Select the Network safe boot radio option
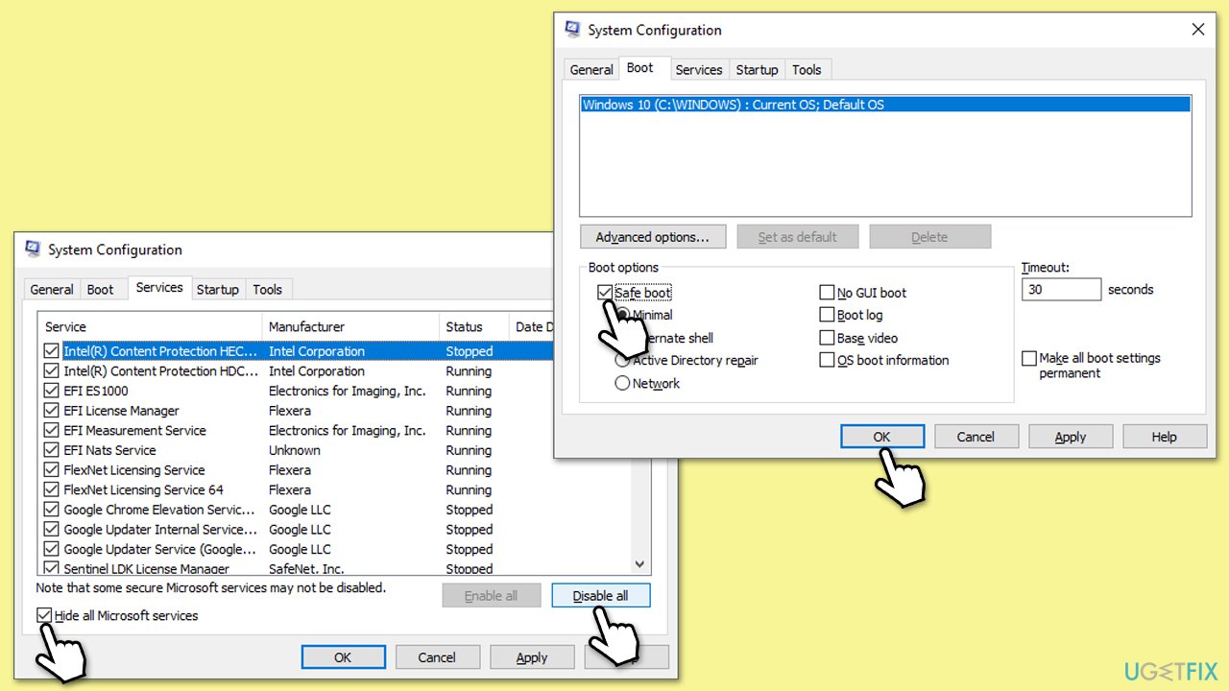The width and height of the screenshot is (1229, 691). 622,383
